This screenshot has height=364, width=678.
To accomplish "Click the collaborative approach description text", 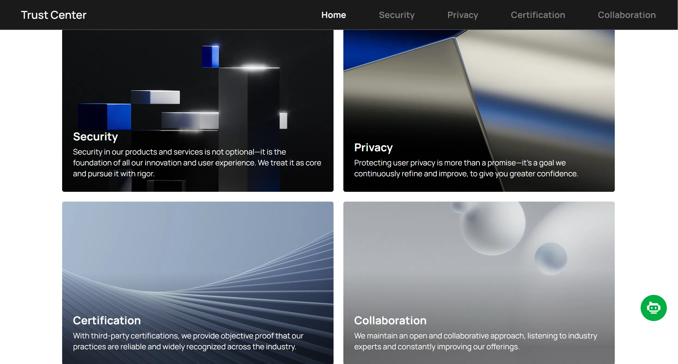I will pos(476,341).
